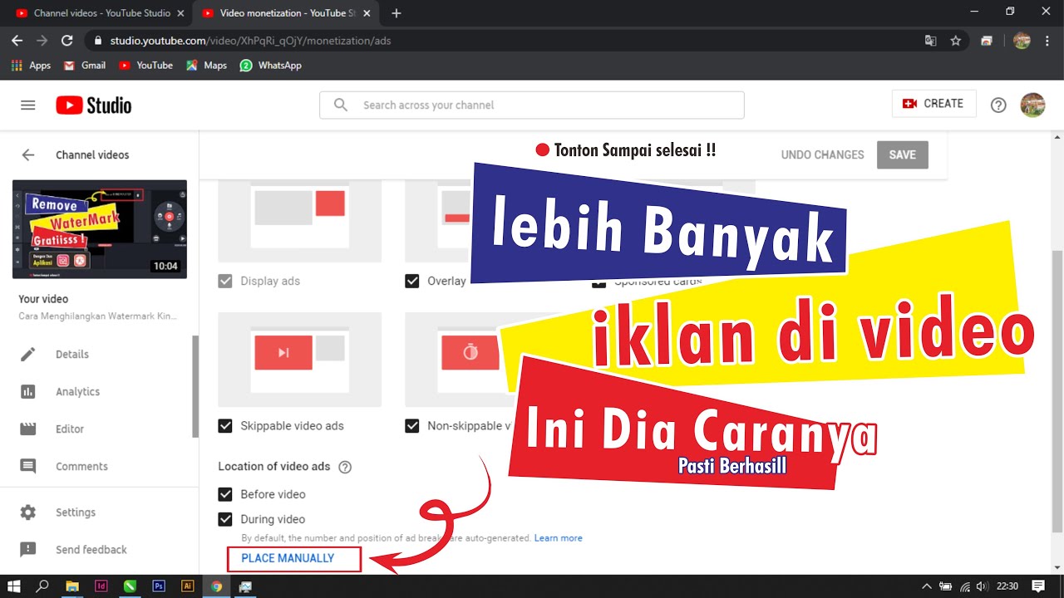Reload the page with the browser refresh icon
The height and width of the screenshot is (598, 1064).
(x=67, y=41)
